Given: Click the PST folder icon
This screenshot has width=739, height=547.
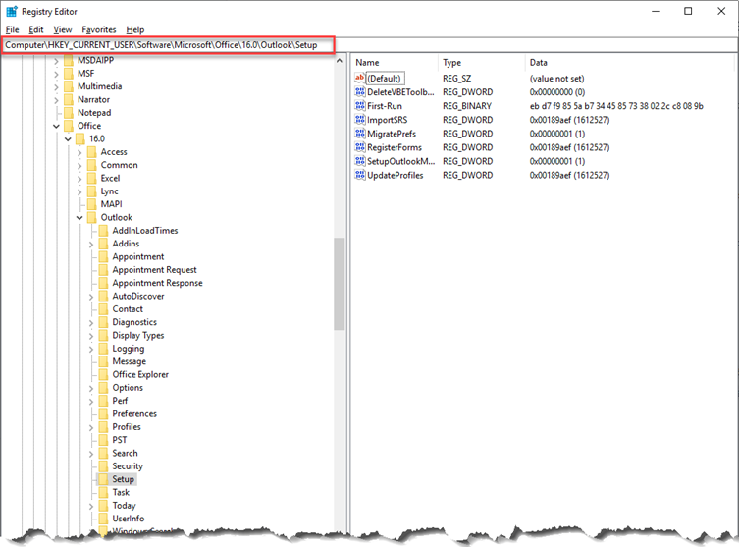Looking at the screenshot, I should [103, 440].
